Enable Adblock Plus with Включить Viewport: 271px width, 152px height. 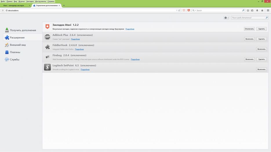(x=249, y=39)
